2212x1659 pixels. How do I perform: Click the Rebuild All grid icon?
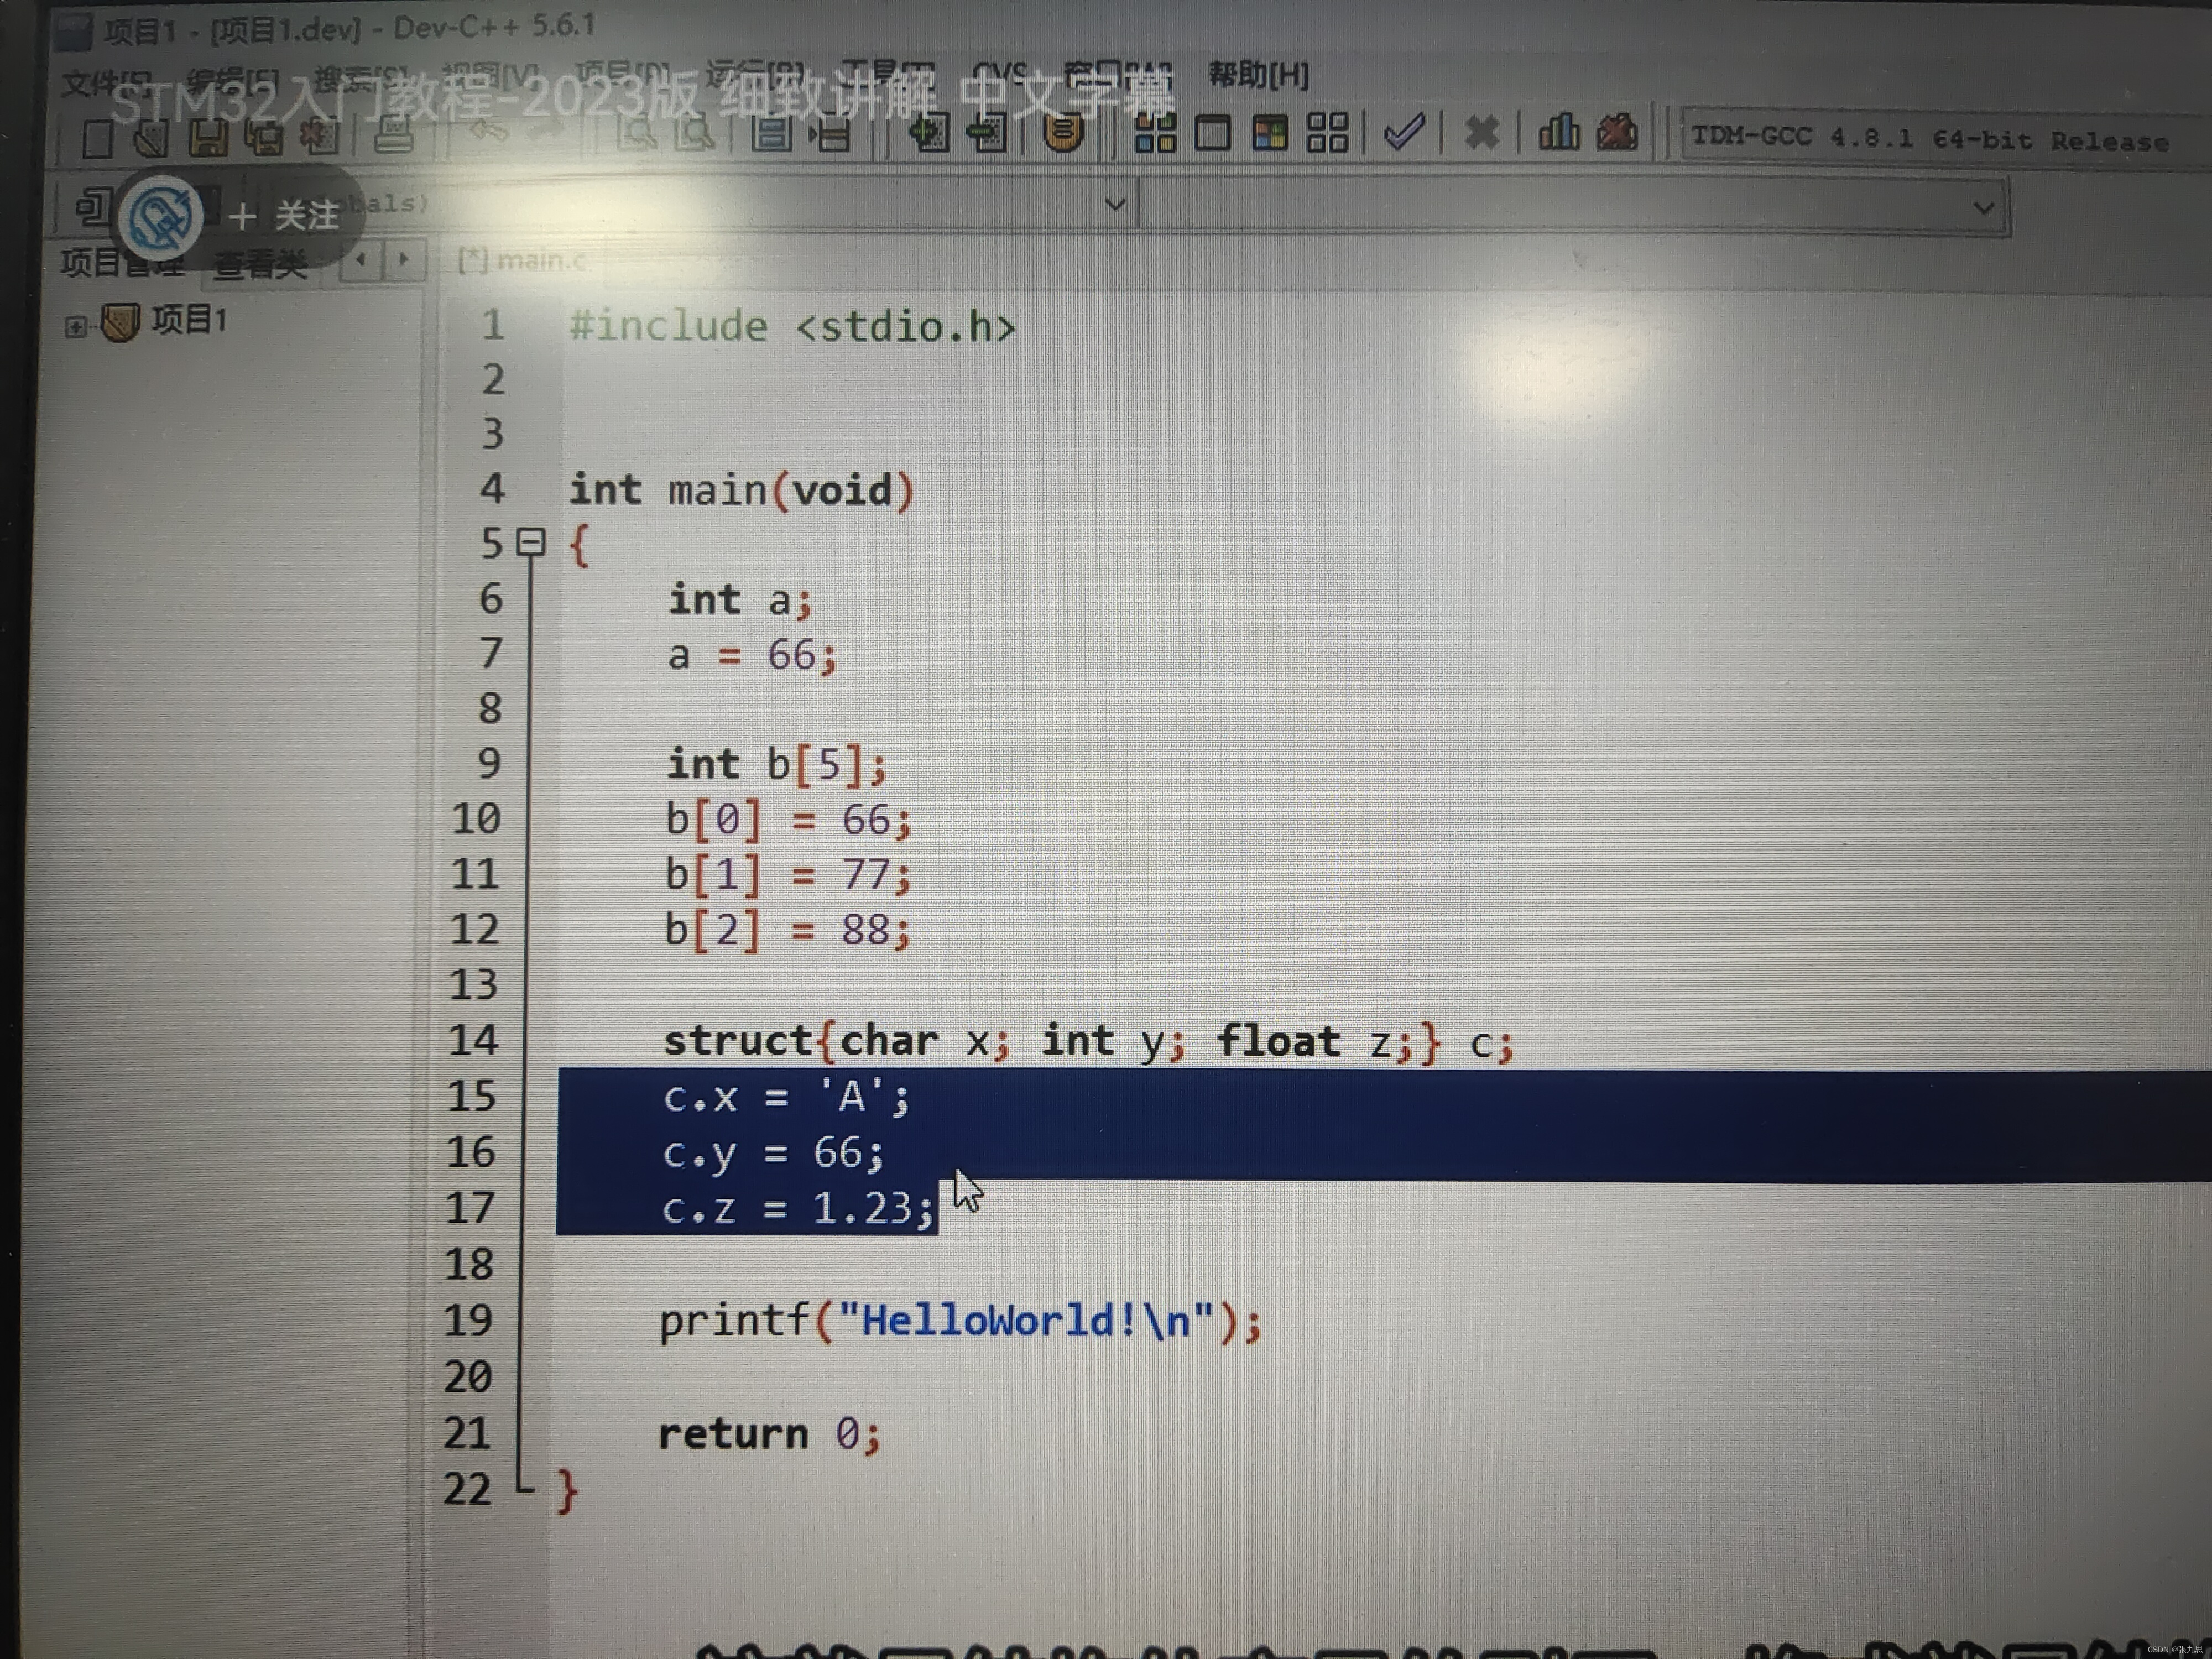pyautogui.click(x=1327, y=133)
